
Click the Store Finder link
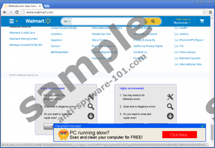pos(100,40)
